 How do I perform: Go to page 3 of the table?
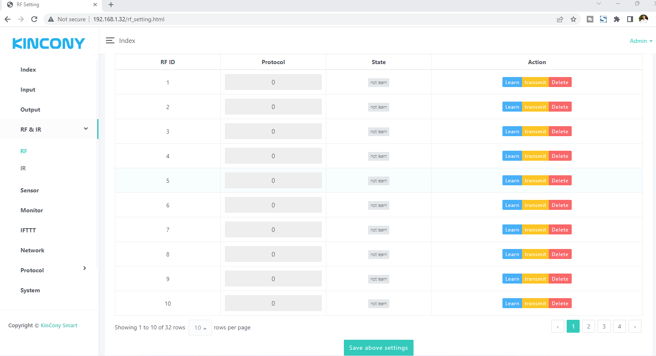[x=604, y=326]
